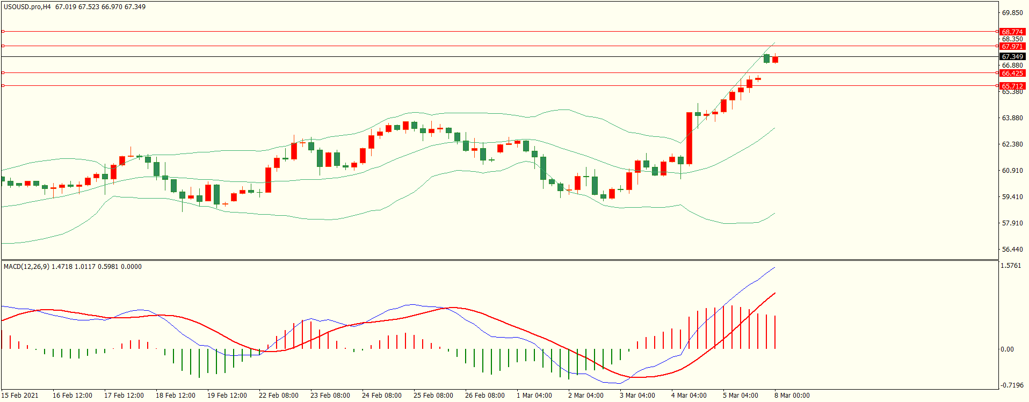Select the MACD(12,26,9) indicator label
1029x402 pixels.
pos(26,267)
